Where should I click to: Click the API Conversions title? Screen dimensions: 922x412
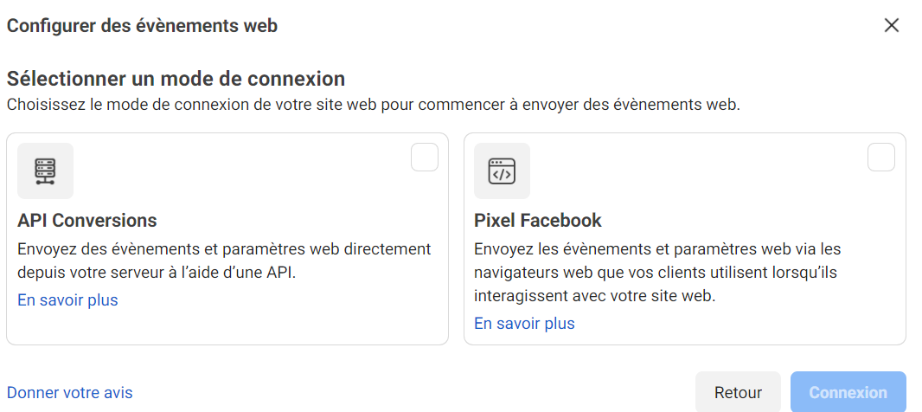pyautogui.click(x=87, y=220)
